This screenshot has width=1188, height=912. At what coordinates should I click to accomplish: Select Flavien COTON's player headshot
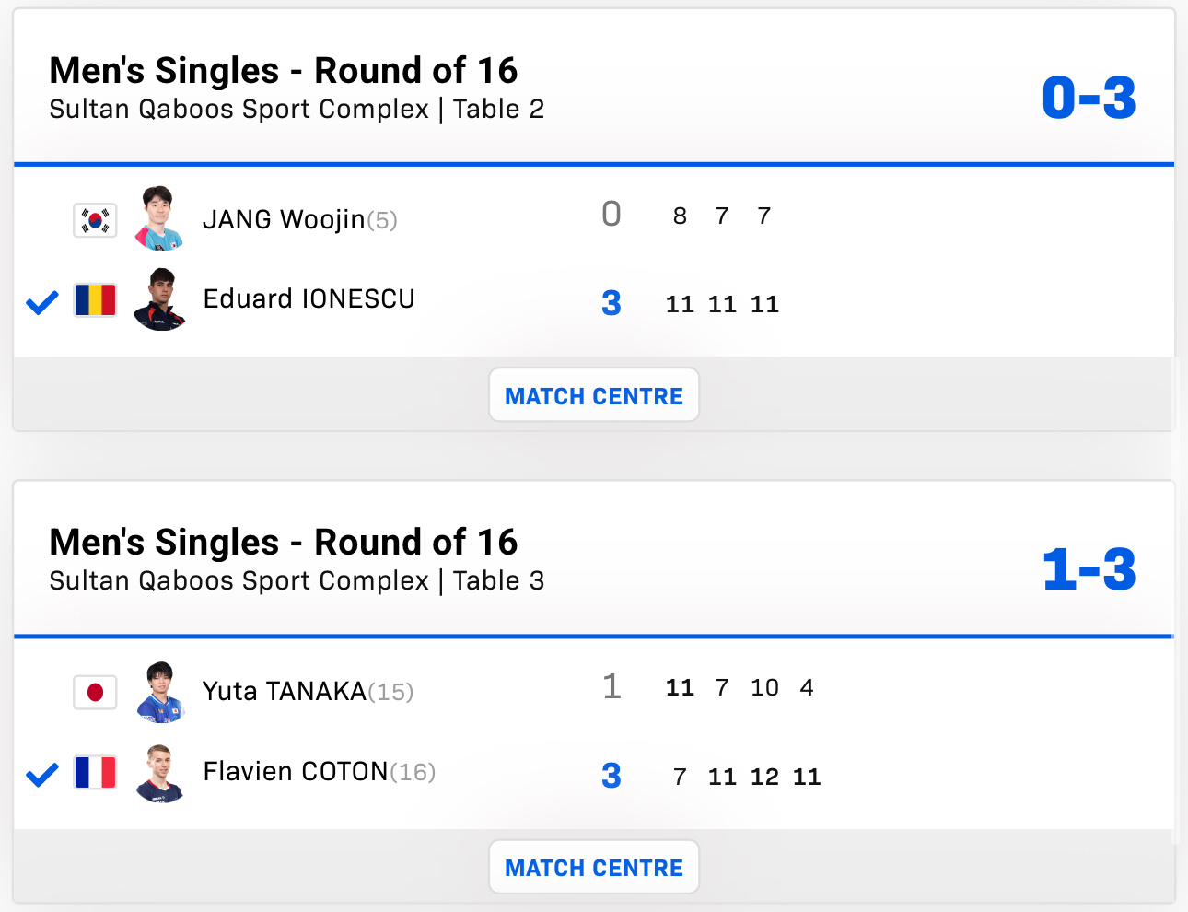click(159, 772)
